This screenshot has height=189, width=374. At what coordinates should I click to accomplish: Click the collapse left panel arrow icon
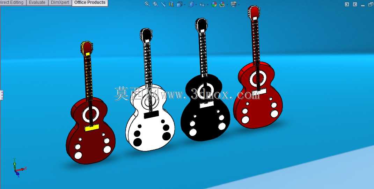347,4
